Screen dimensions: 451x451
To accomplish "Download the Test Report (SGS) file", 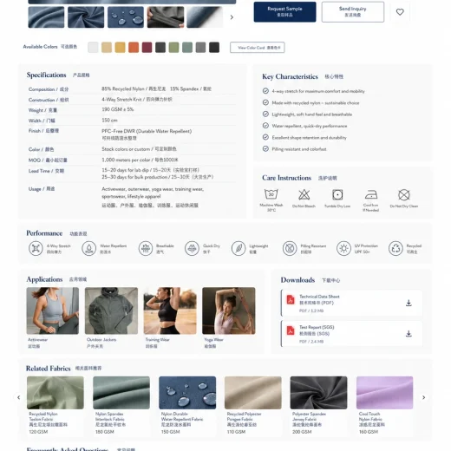I will [409, 334].
